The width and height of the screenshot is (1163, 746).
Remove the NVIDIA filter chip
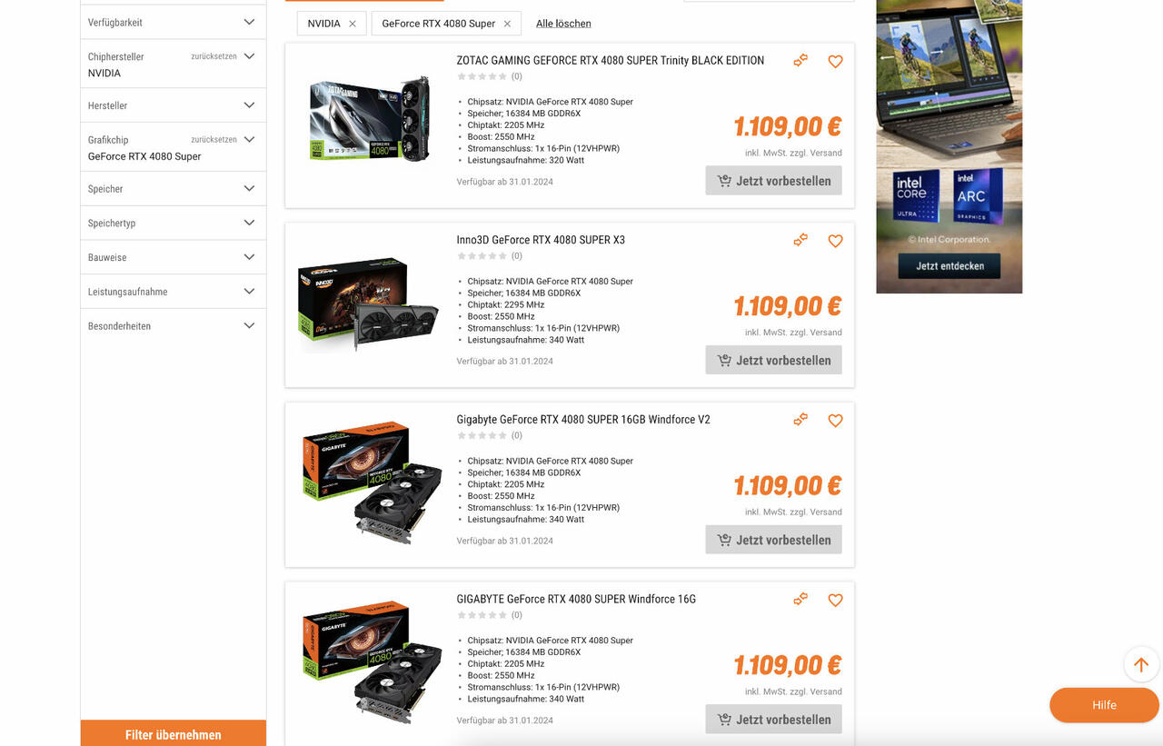(x=353, y=24)
